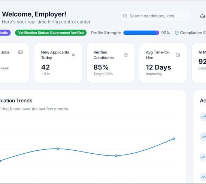Screen dimensions: 206x184
Task: Open the AI assistant robot icon
Action: pos(203,16)
